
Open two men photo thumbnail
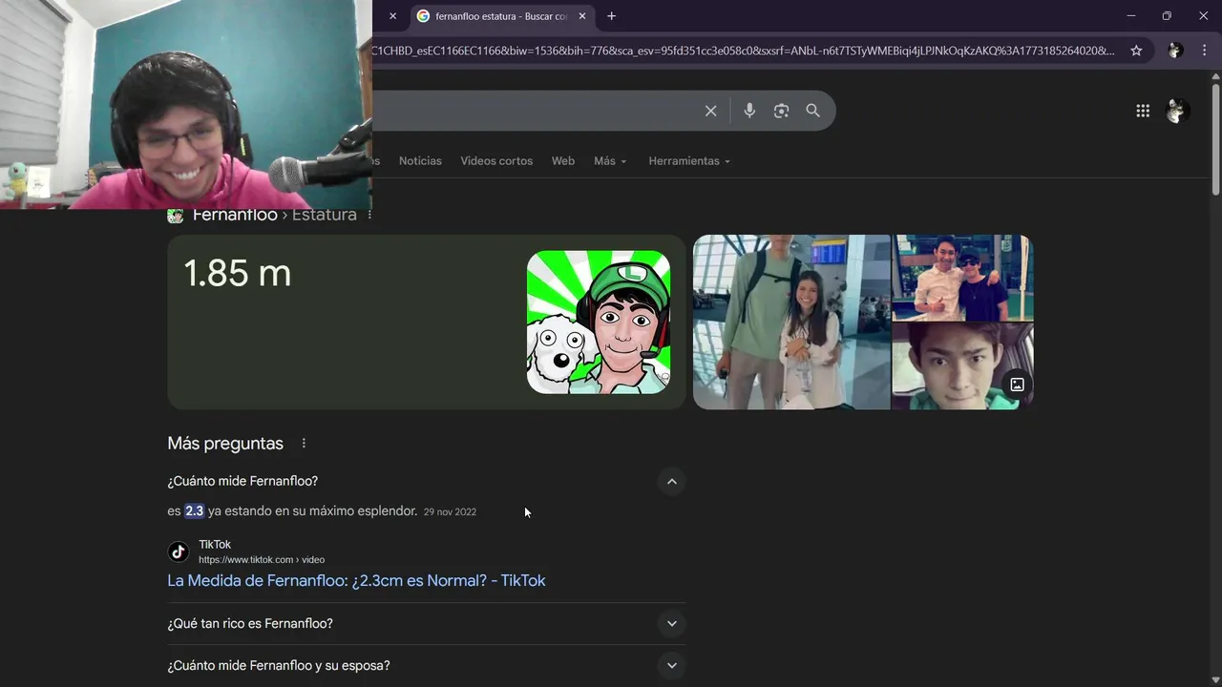[x=962, y=278]
